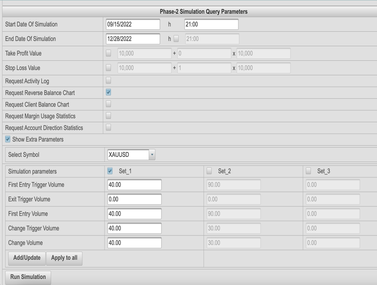The image size is (377, 285).
Task: Click the Start Date Of Simulation field
Action: pos(132,24)
